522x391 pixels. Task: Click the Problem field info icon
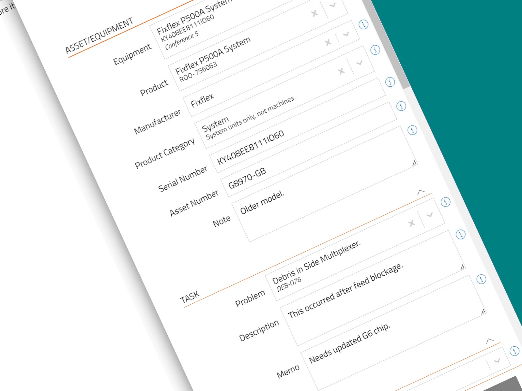coord(446,202)
